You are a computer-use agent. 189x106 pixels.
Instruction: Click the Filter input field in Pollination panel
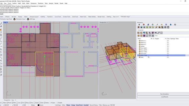[172, 36]
